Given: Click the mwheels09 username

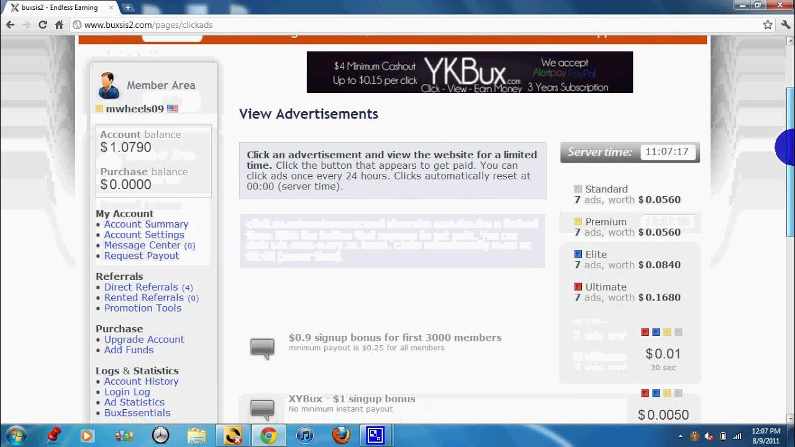Looking at the screenshot, I should click(x=135, y=109).
